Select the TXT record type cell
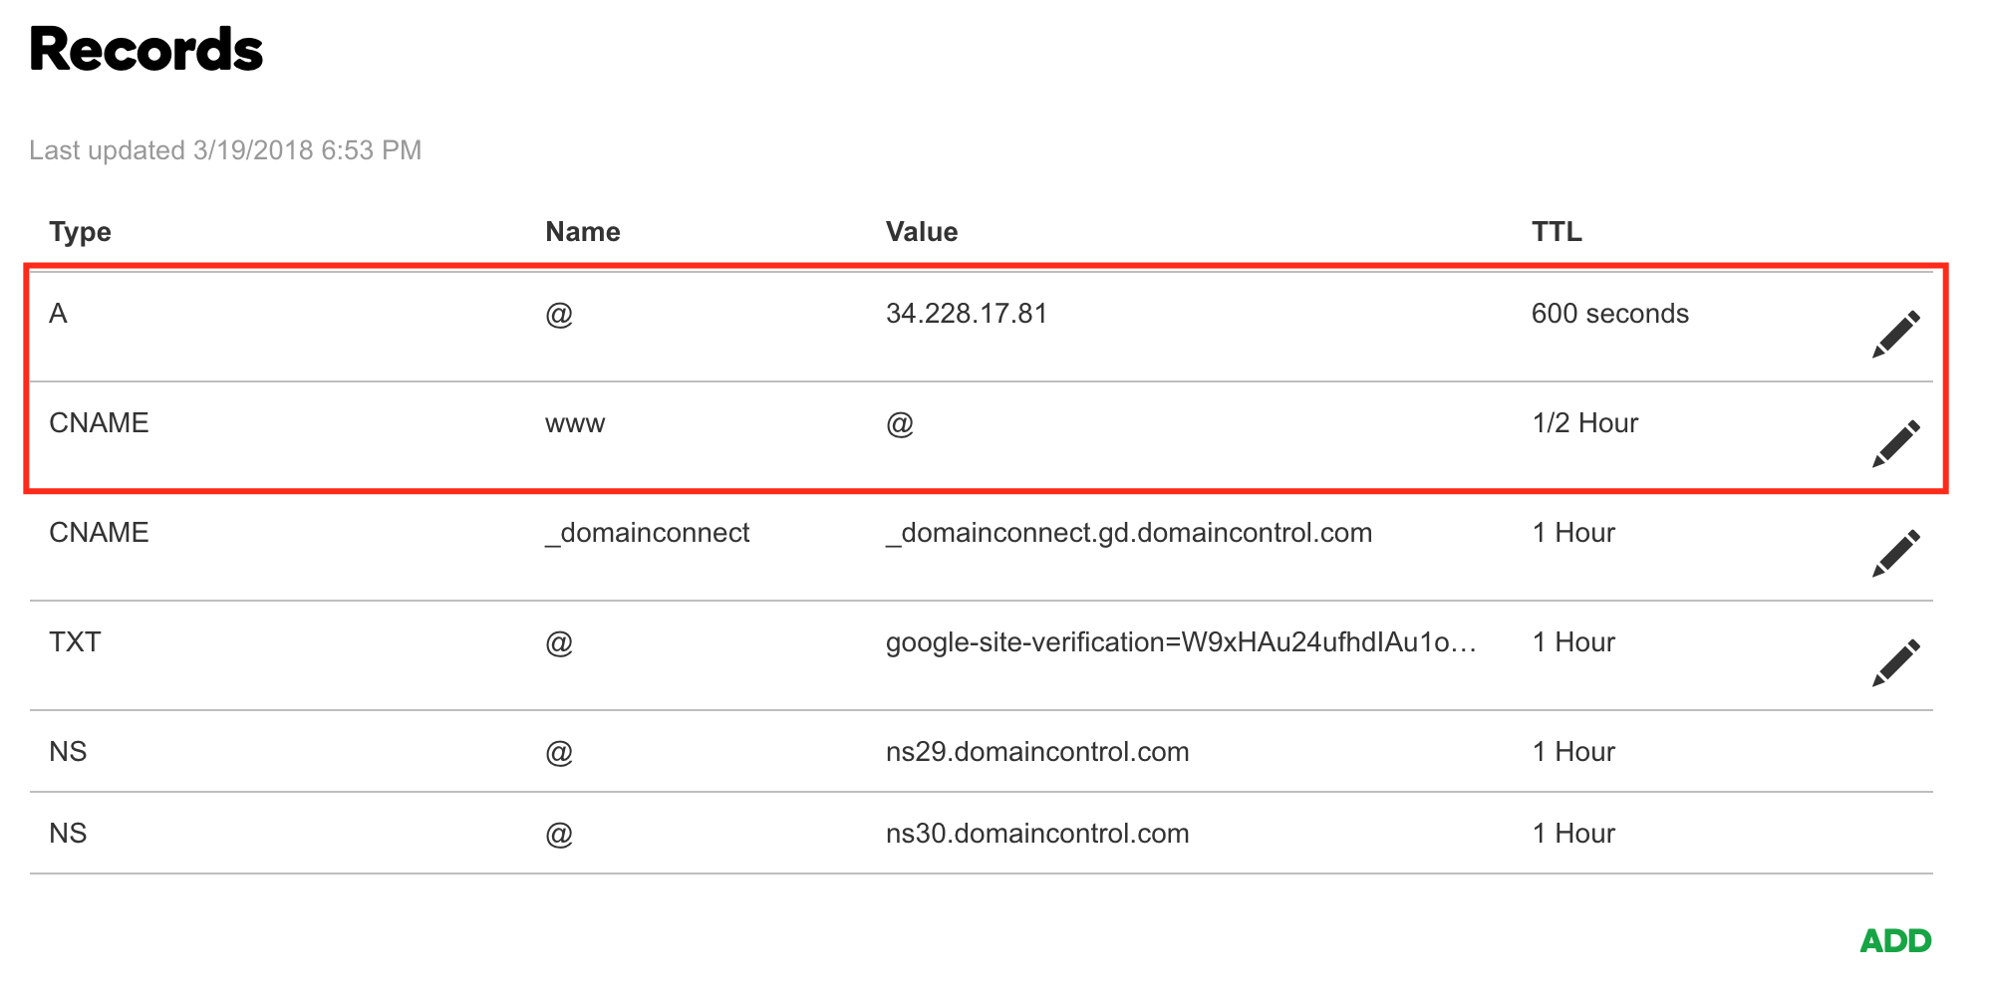The width and height of the screenshot is (1989, 998). 75,642
